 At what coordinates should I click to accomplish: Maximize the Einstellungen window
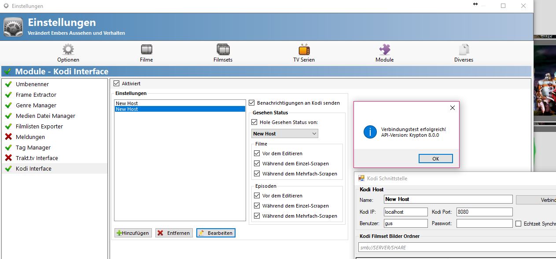pyautogui.click(x=503, y=6)
